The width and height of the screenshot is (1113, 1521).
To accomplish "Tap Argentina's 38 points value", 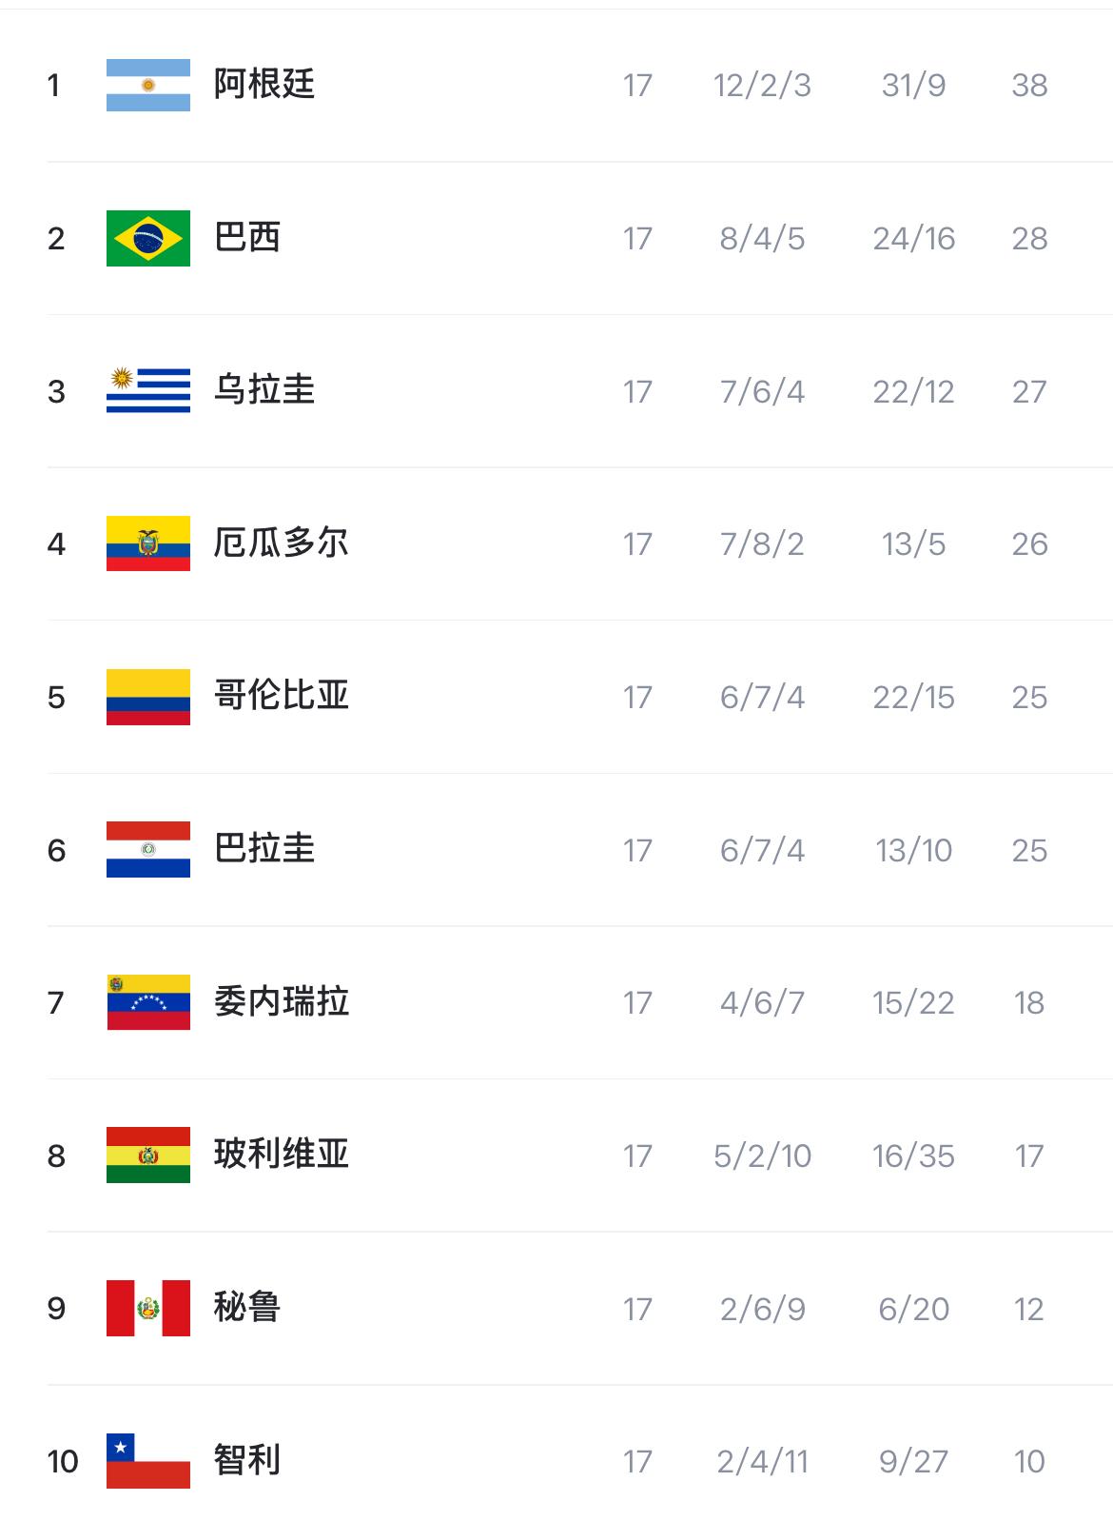I will point(1029,86).
